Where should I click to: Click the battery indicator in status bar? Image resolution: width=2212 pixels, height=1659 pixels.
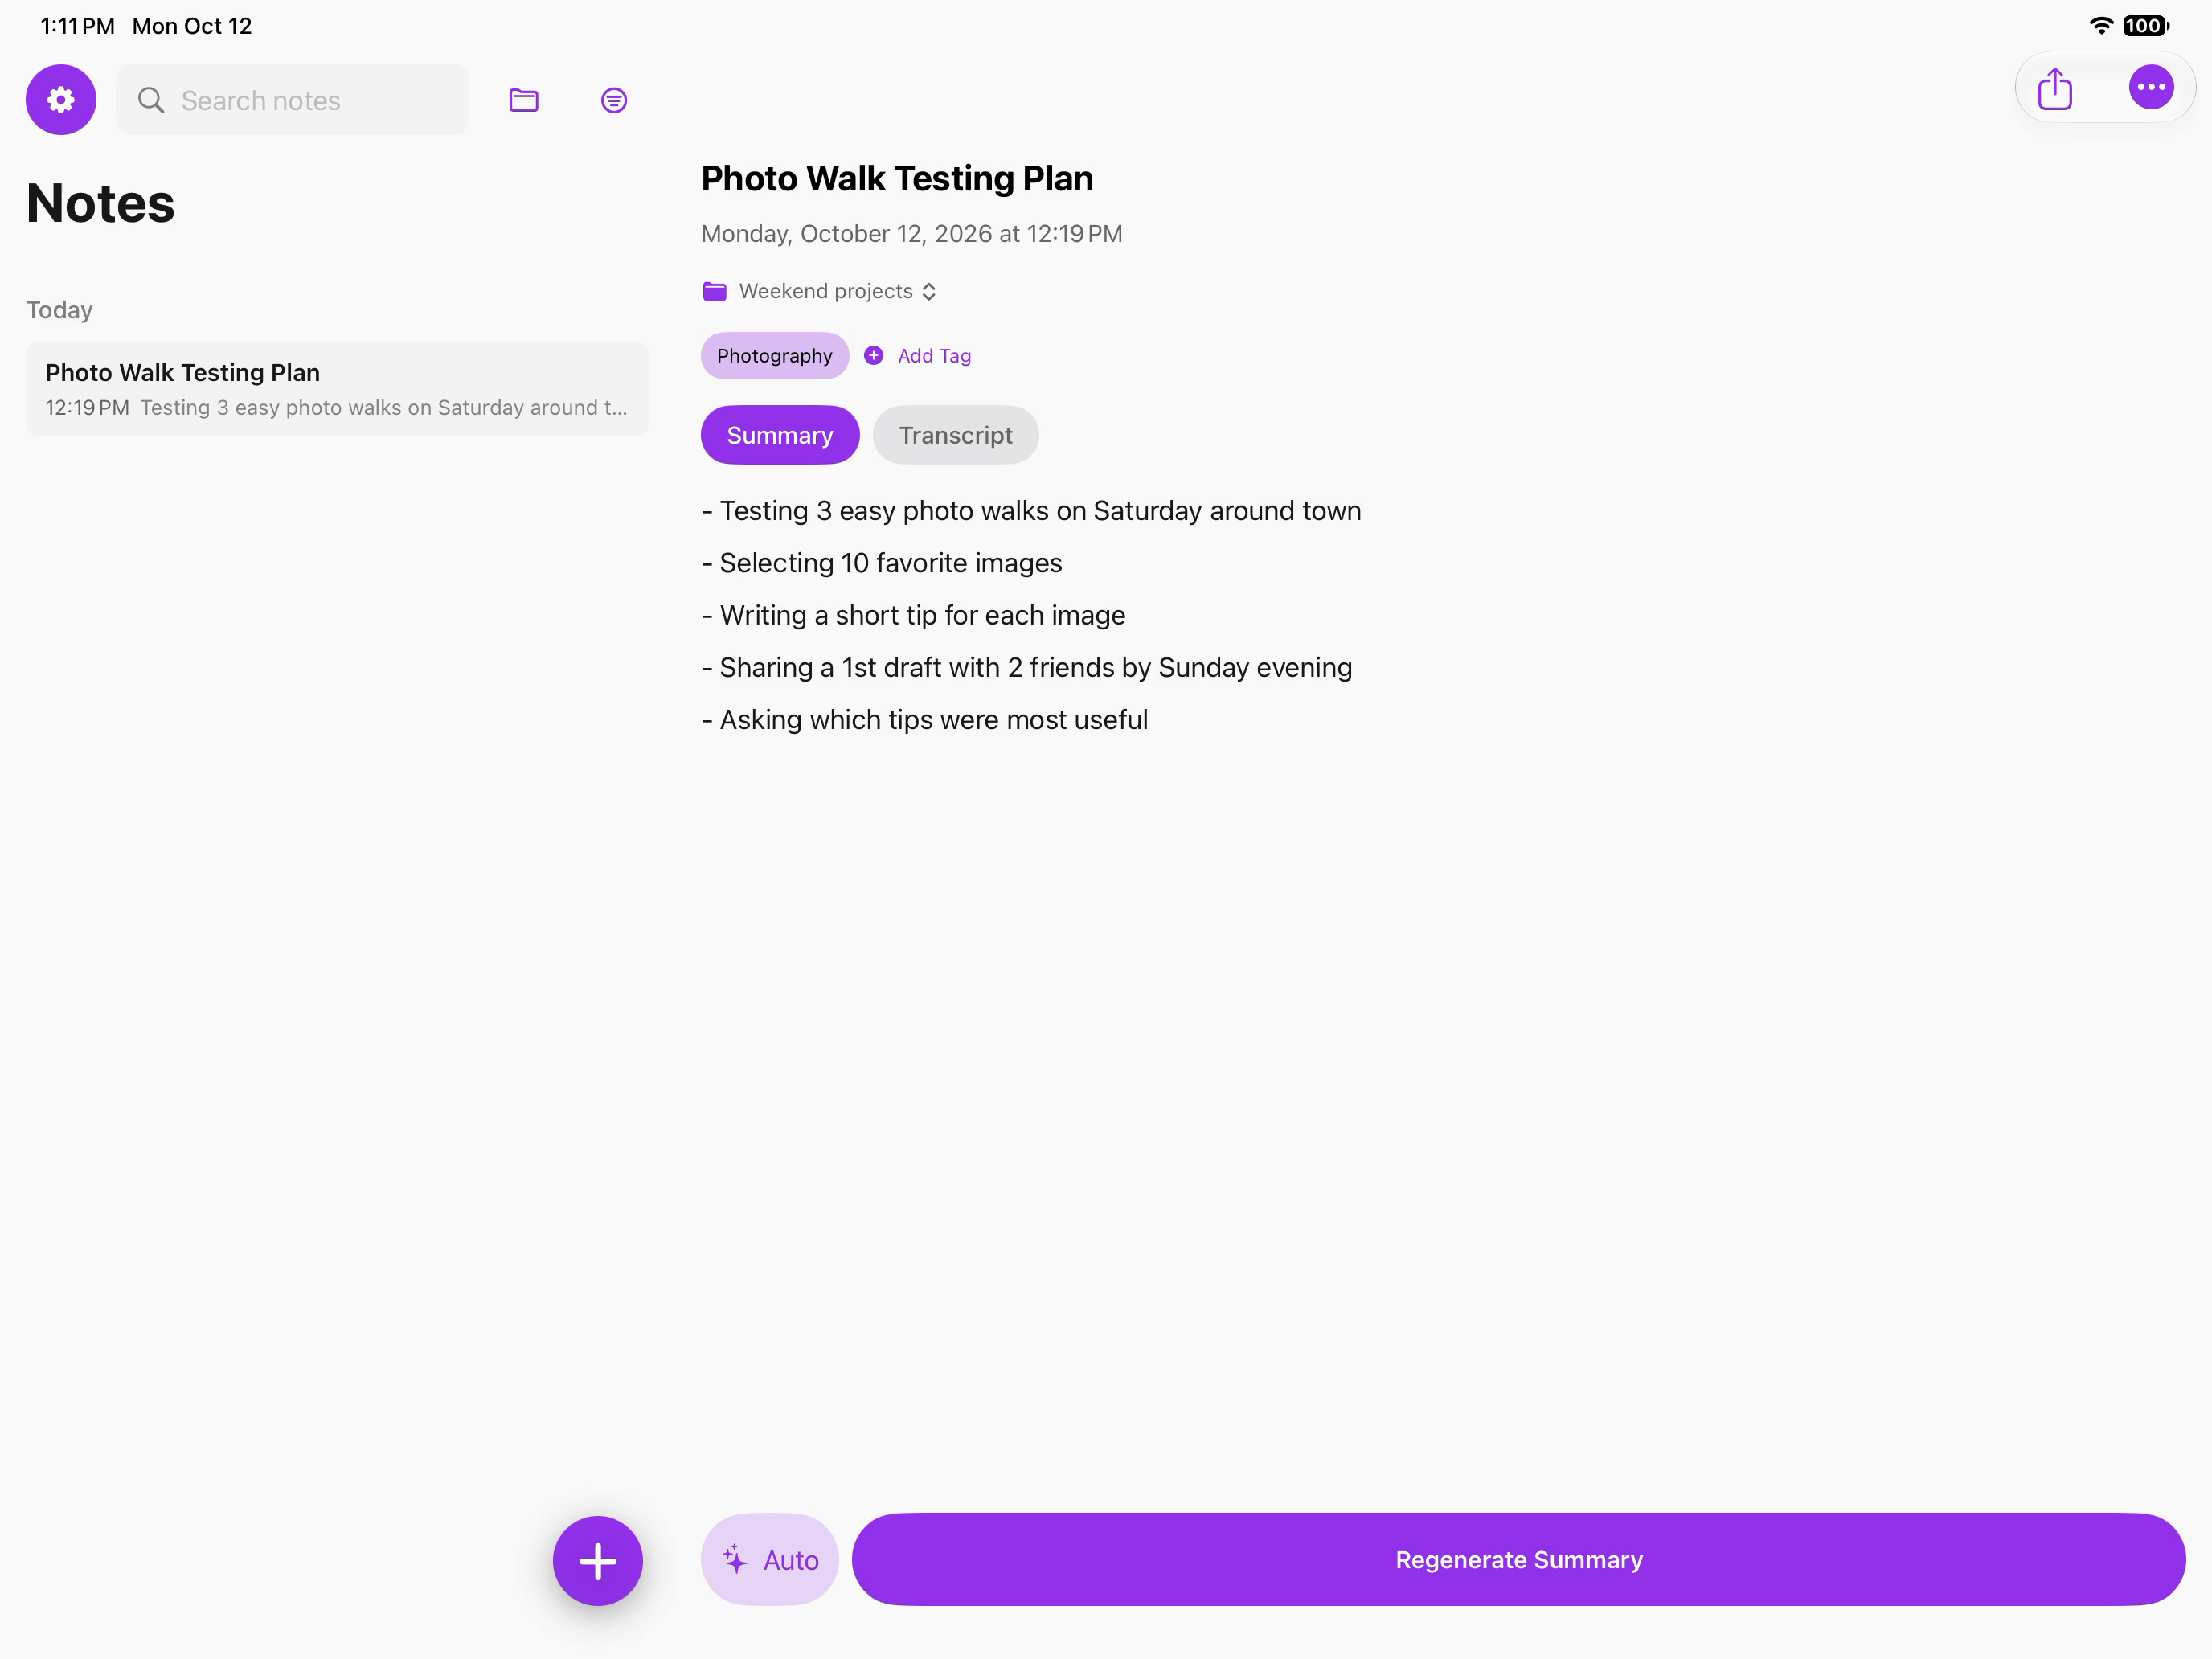coord(2145,26)
